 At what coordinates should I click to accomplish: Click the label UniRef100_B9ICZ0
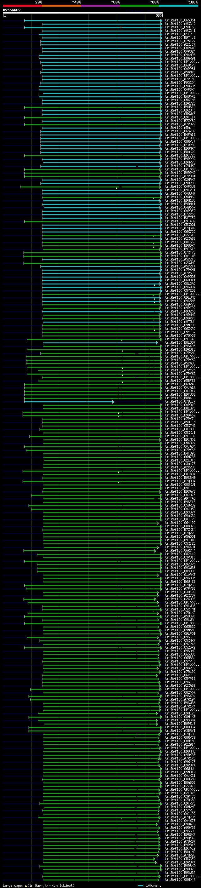tap(180, 156)
